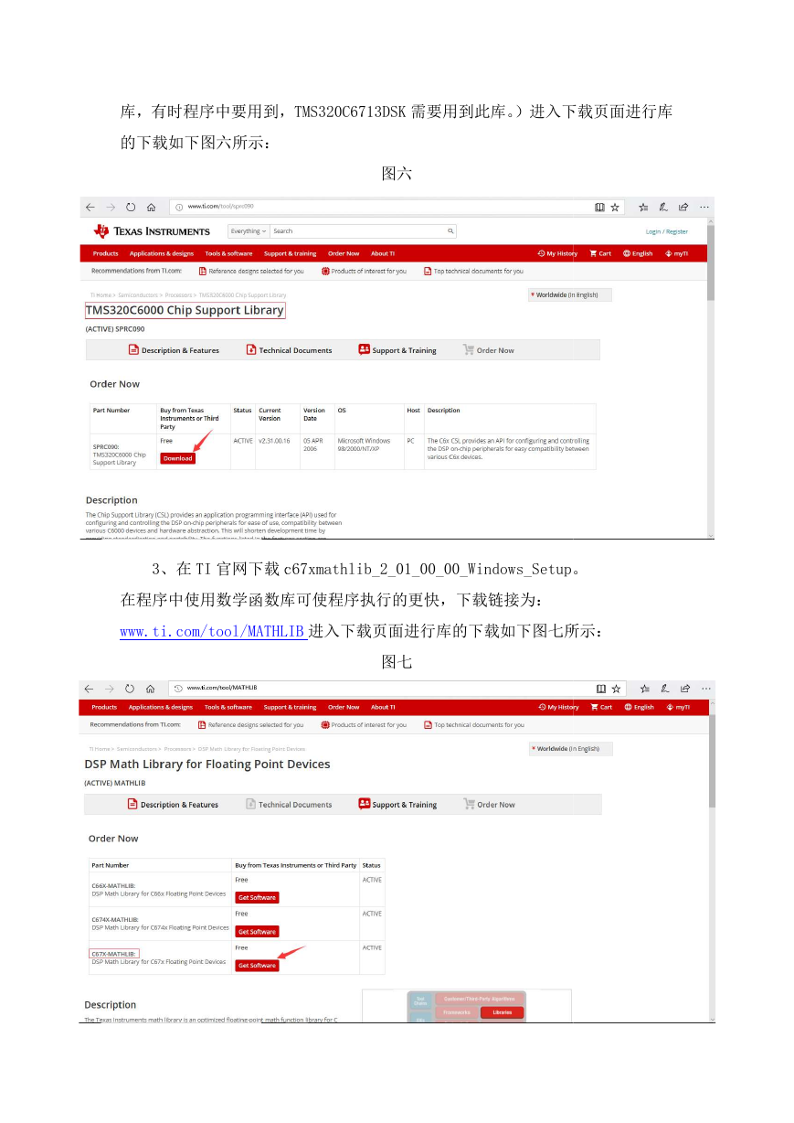
Task: Click the back arrow in the MATHLIB browser
Action: [x=89, y=688]
